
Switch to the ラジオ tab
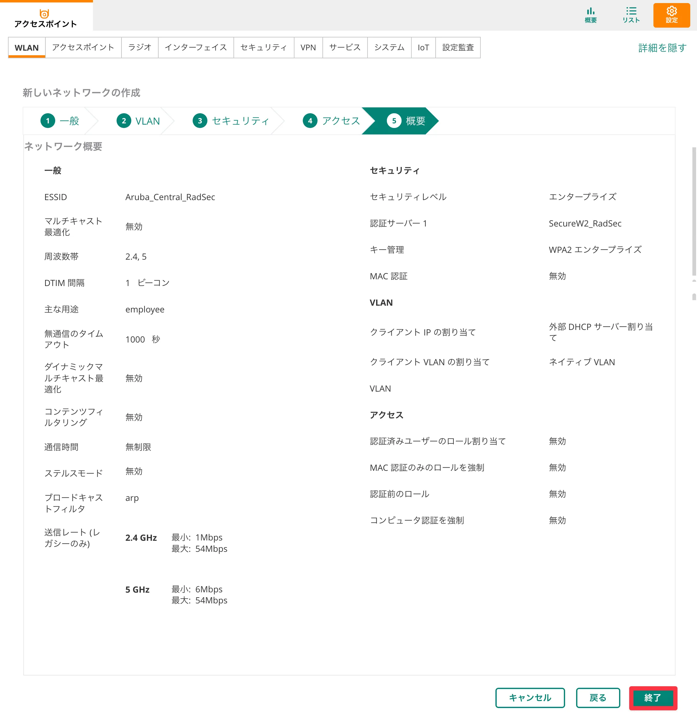(x=140, y=47)
